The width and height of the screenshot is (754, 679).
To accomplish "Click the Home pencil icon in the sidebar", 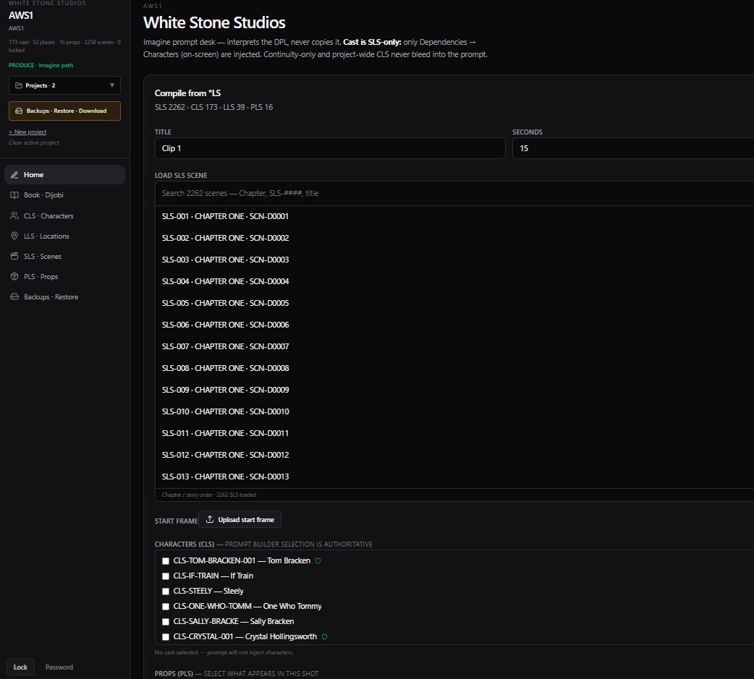I will coord(14,175).
